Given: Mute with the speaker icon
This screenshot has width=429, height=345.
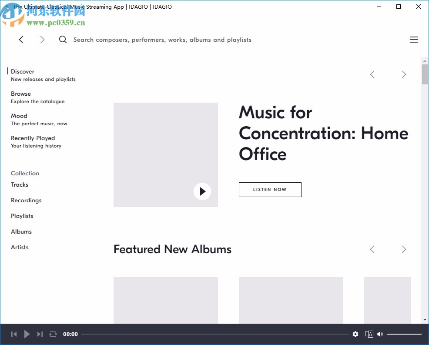Looking at the screenshot, I should coord(380,334).
